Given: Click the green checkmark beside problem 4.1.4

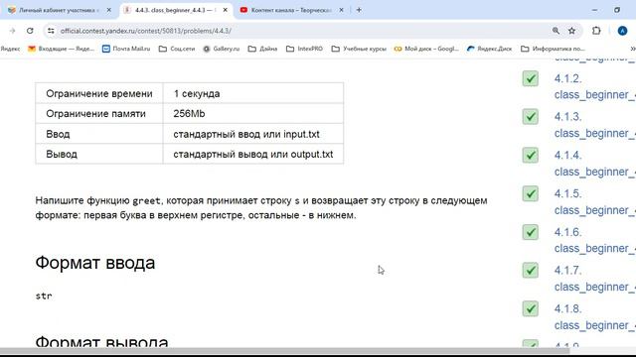Looking at the screenshot, I should (x=530, y=156).
